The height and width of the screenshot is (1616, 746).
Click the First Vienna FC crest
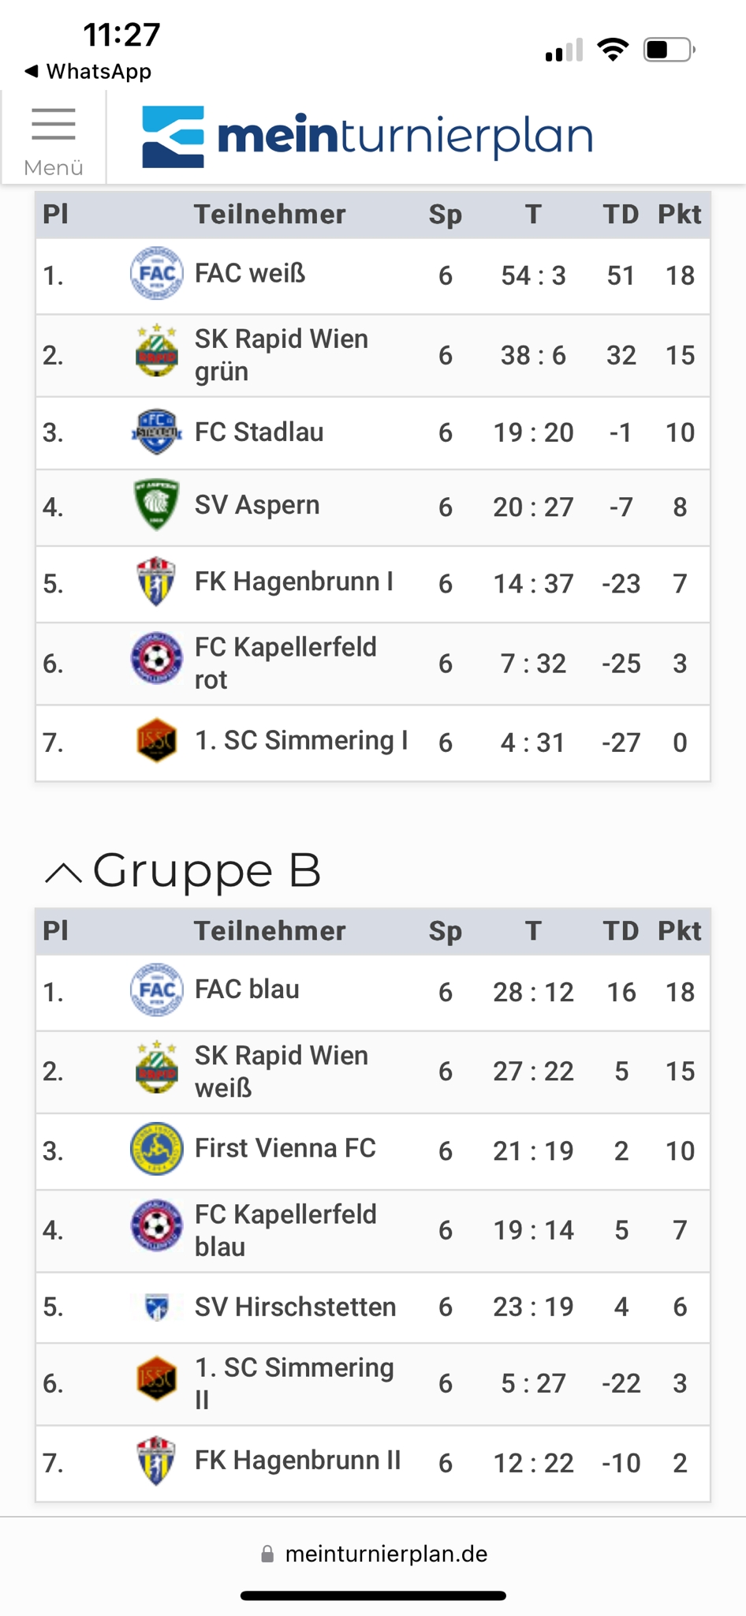(x=156, y=1149)
